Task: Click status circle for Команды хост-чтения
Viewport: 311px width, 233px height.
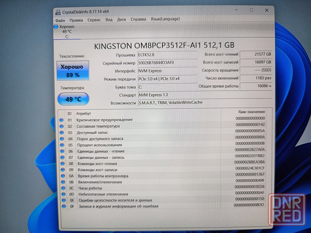Action: pyautogui.click(x=62, y=163)
